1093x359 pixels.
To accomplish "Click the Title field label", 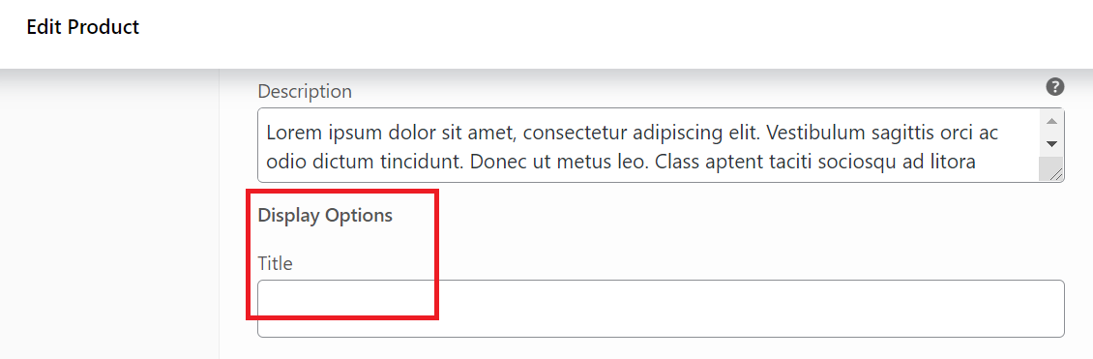I will coord(276,263).
